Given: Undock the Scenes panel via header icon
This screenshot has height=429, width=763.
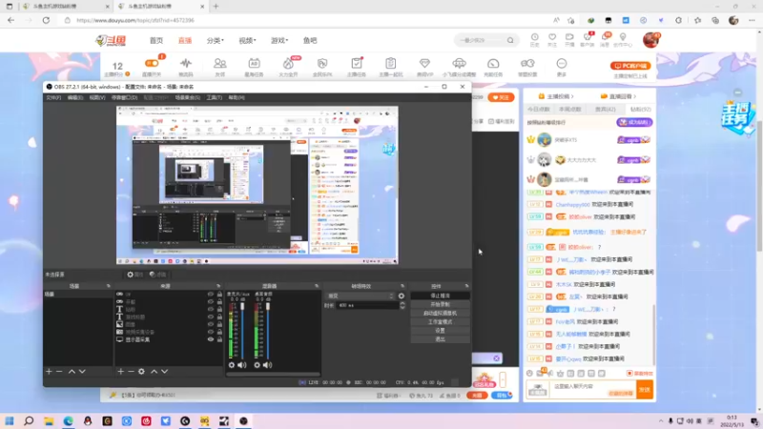Looking at the screenshot, I should (109, 286).
